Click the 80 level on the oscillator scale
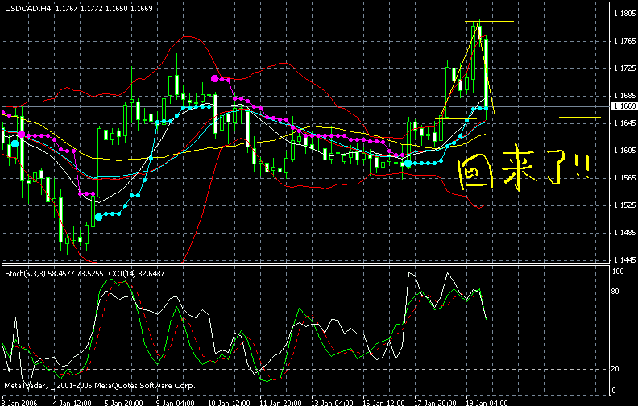The image size is (638, 406). point(615,292)
